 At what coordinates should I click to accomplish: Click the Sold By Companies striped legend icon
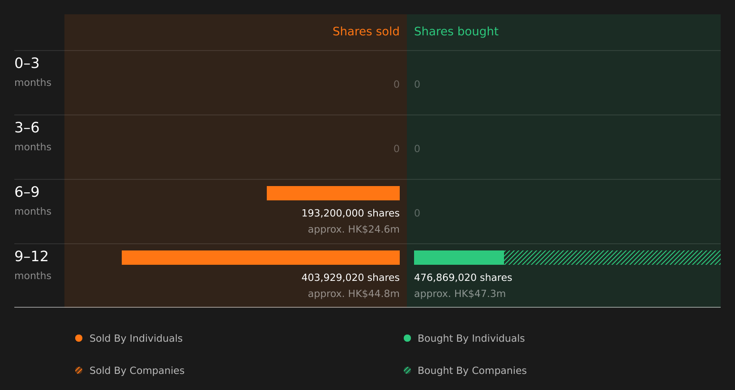pos(79,370)
